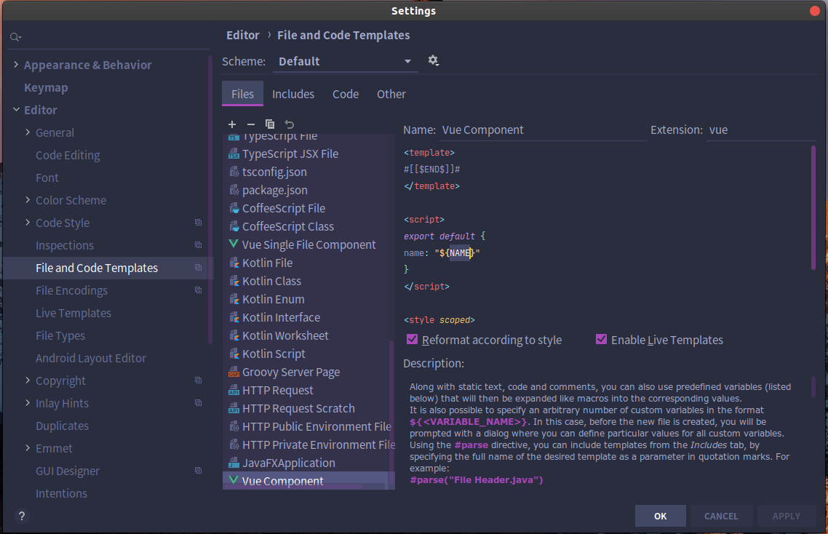Viewport: 828px width, 534px height.
Task: Open Code Editing settings page
Action: click(x=68, y=155)
